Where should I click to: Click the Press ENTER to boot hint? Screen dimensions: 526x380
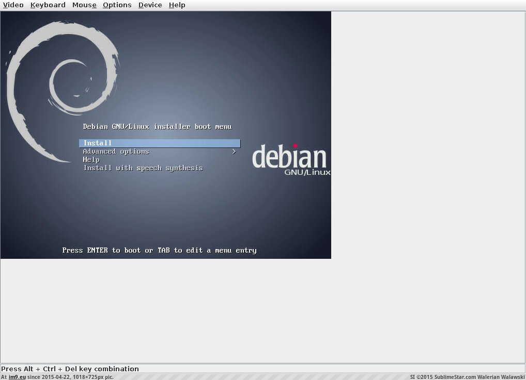tap(159, 251)
